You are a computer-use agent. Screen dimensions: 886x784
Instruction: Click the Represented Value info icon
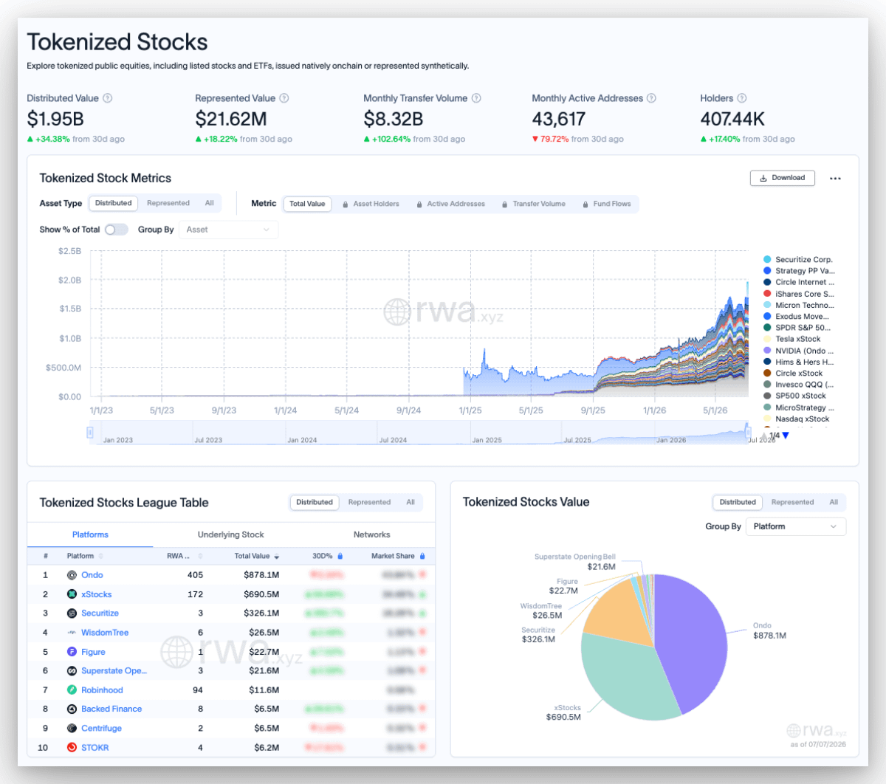coord(284,98)
